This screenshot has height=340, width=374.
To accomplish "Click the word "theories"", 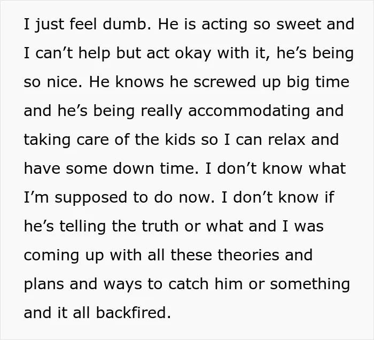I will pos(248,255).
